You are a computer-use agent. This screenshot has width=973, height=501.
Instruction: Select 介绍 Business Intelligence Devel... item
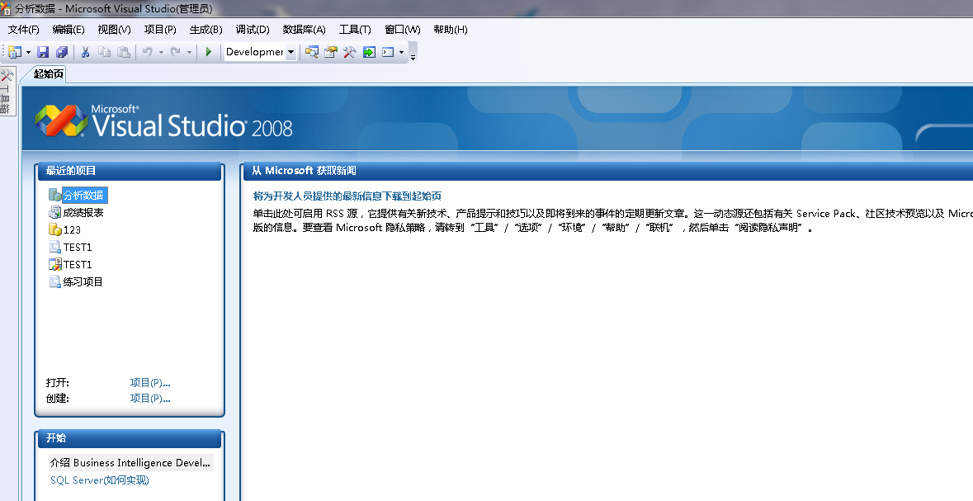click(130, 462)
